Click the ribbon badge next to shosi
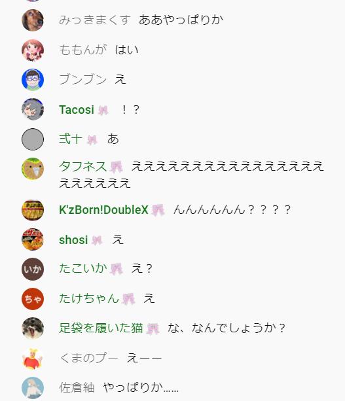The width and height of the screenshot is (345, 401). [x=97, y=240]
